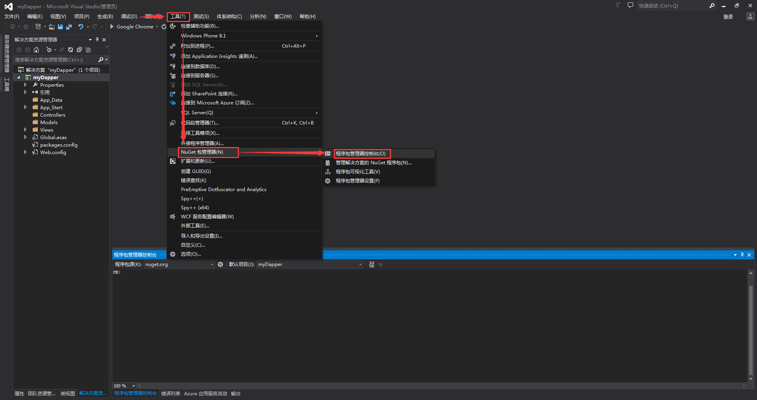757x400 pixels.
Task: Click the Save All toolbar icon
Action: pos(69,27)
